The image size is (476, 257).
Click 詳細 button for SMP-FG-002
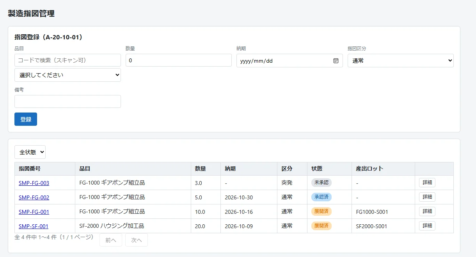[x=427, y=197]
